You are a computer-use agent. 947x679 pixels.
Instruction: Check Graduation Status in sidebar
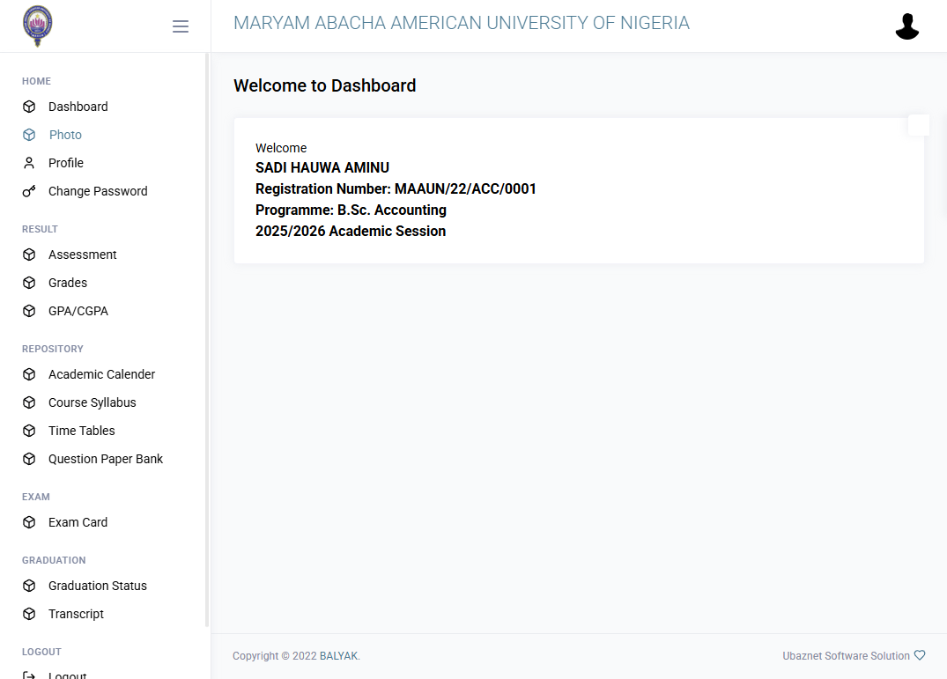97,586
